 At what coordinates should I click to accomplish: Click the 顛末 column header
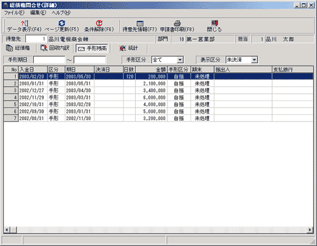pos(202,70)
